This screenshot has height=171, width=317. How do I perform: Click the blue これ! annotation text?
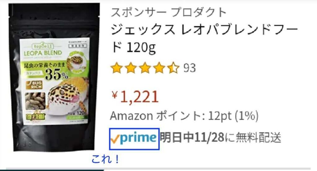click(105, 159)
